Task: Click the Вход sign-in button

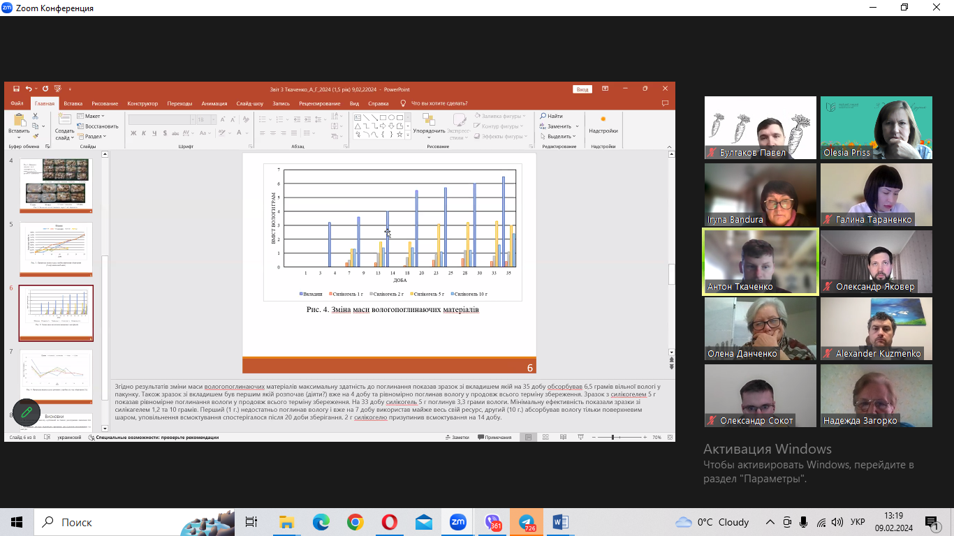Action: pyautogui.click(x=582, y=89)
